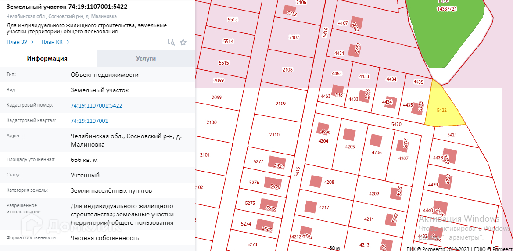
Task: Click the 666 кв. м area value
Action: [84, 160]
